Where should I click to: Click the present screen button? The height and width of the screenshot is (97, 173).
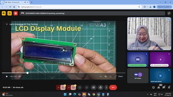(80, 87)
